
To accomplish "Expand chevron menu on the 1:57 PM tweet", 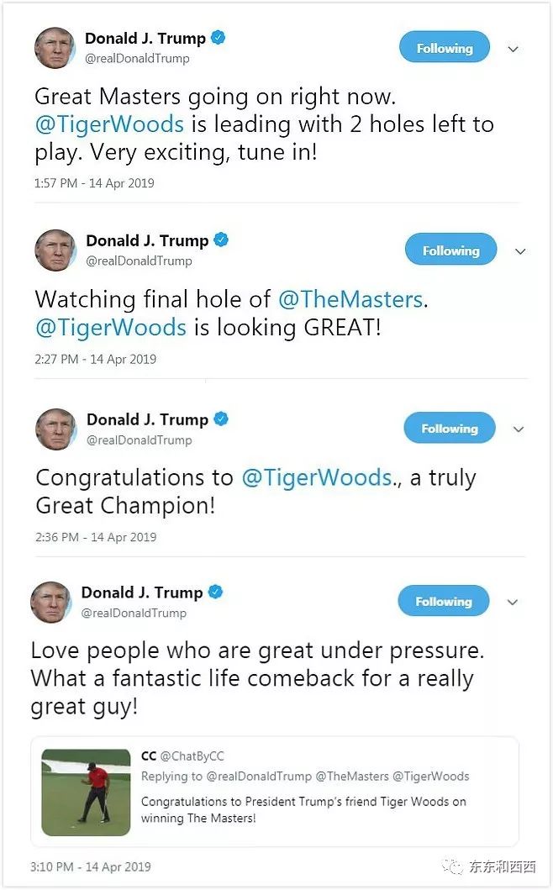I will (513, 50).
